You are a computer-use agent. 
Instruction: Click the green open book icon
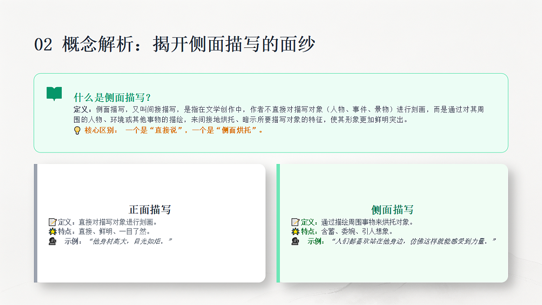(54, 94)
